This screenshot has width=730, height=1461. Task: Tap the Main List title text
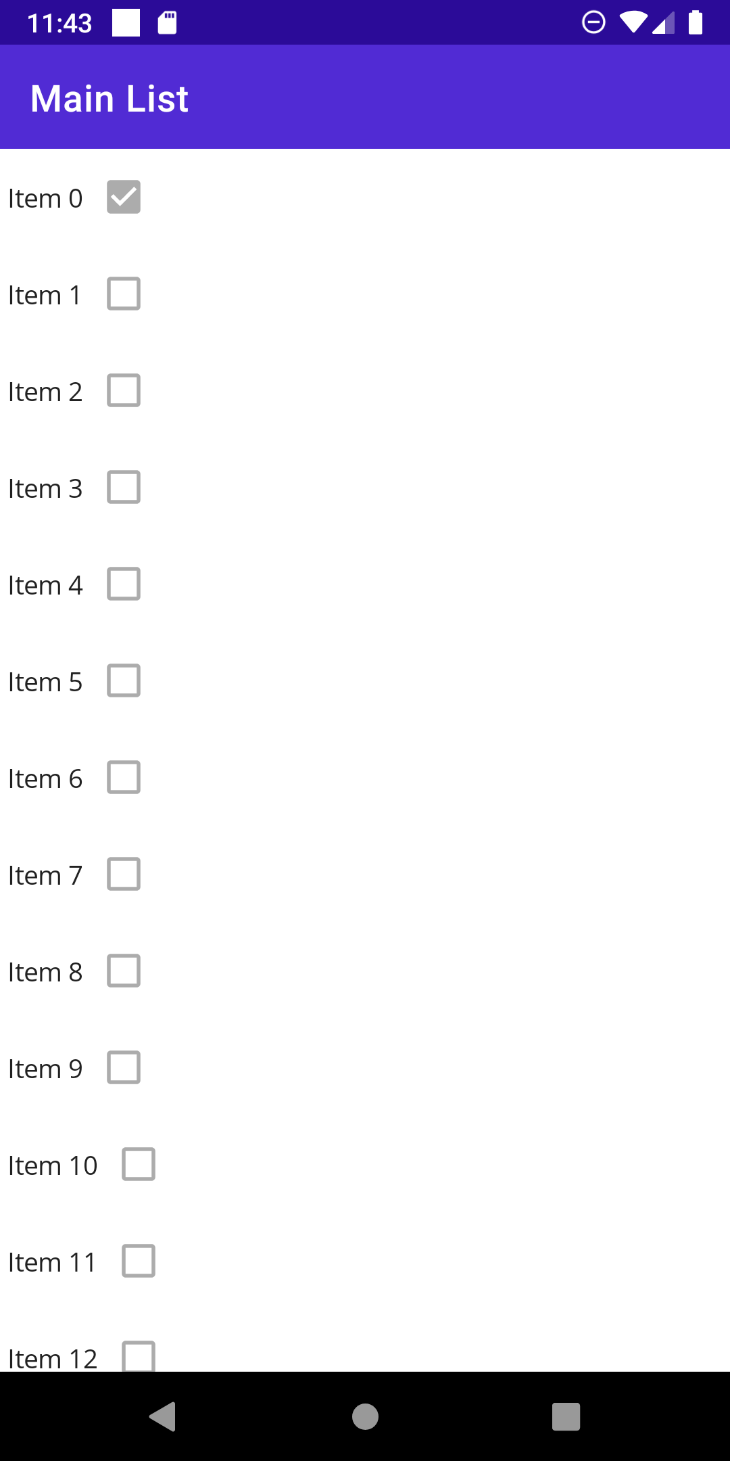pyautogui.click(x=109, y=97)
